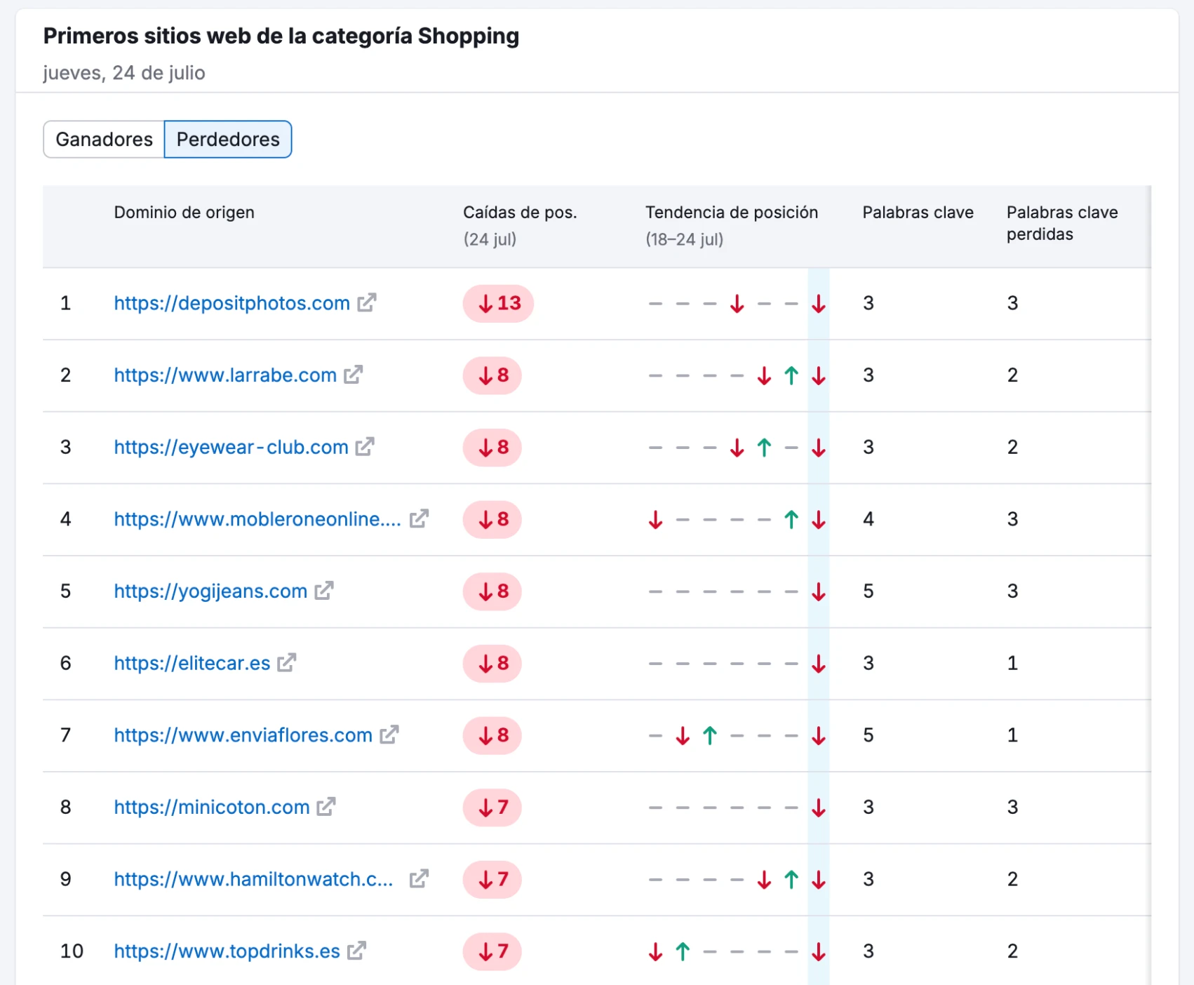
Task: Click the ↓7 badge next to minicoton.com
Action: (492, 808)
